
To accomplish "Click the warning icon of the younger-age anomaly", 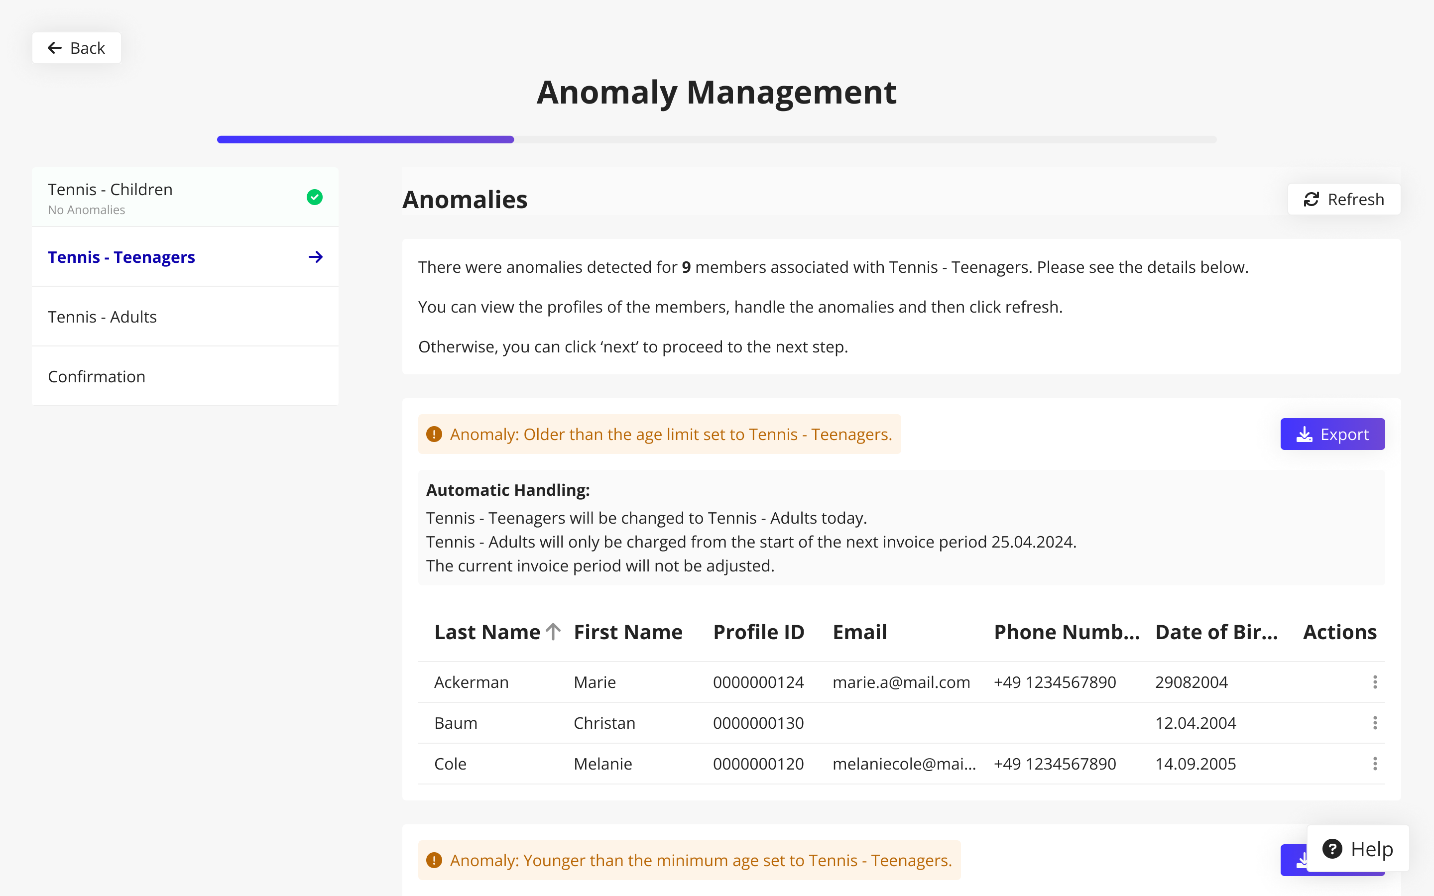I will coord(434,860).
